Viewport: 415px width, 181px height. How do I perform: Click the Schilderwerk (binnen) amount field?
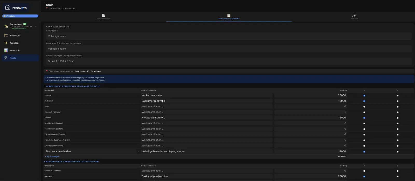(x=311, y=123)
